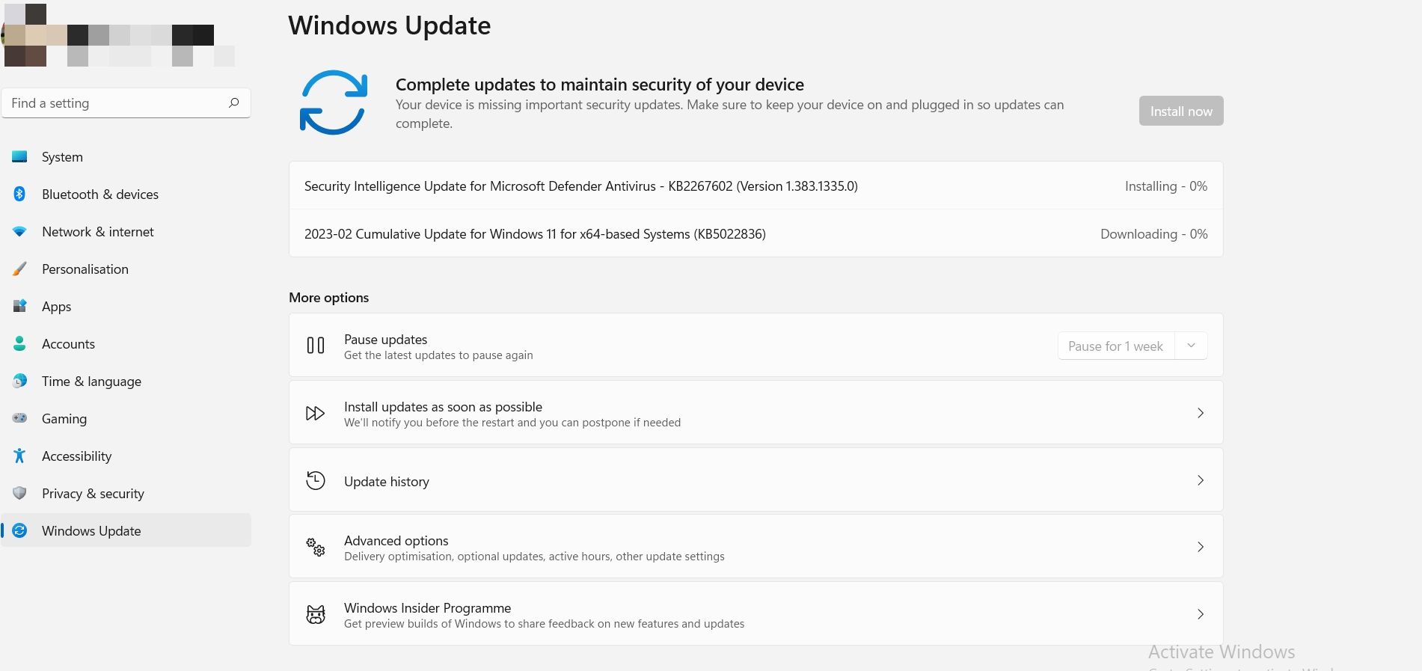The image size is (1422, 671).
Task: Click the Find a setting search box
Action: pyautogui.click(x=116, y=103)
